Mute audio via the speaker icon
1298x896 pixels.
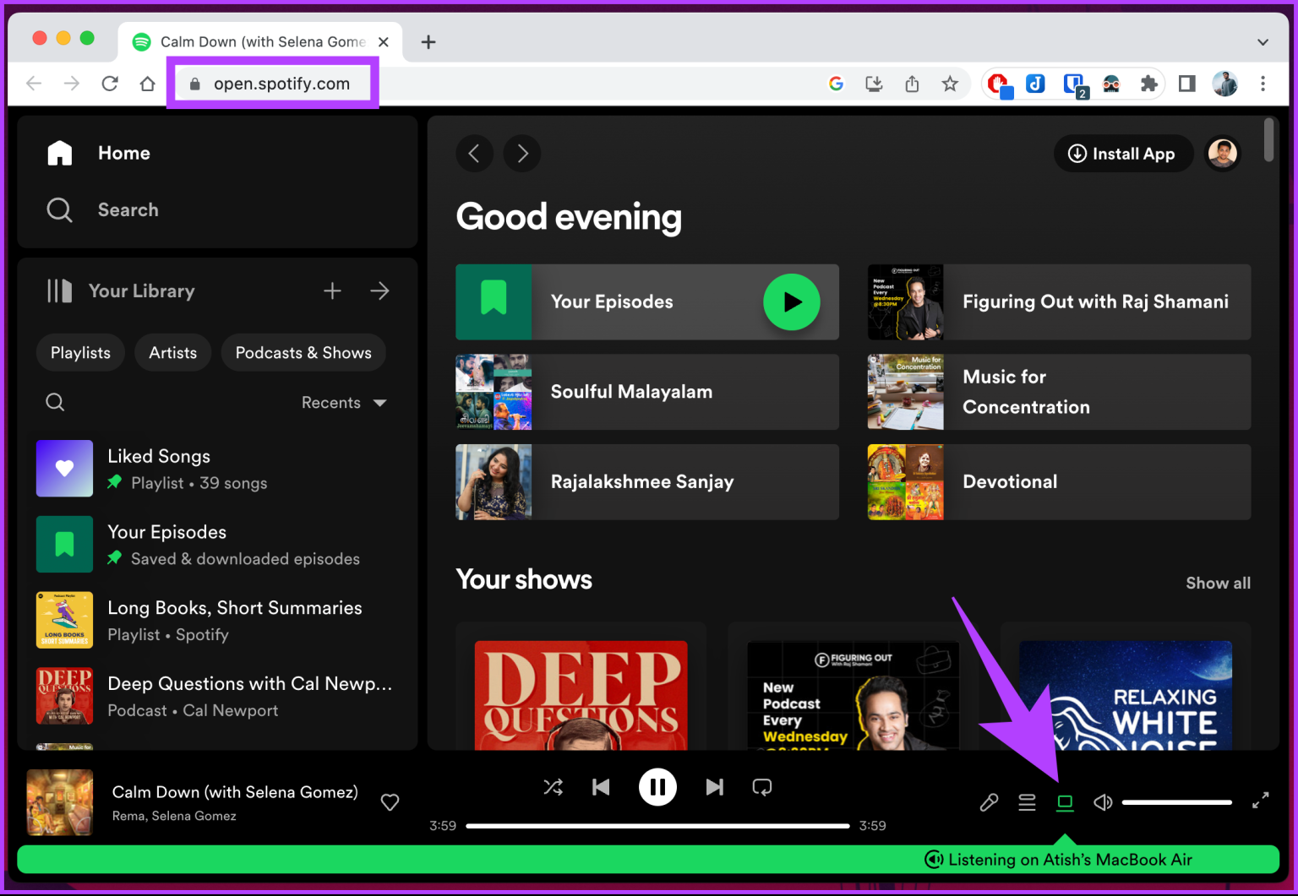(x=1103, y=802)
